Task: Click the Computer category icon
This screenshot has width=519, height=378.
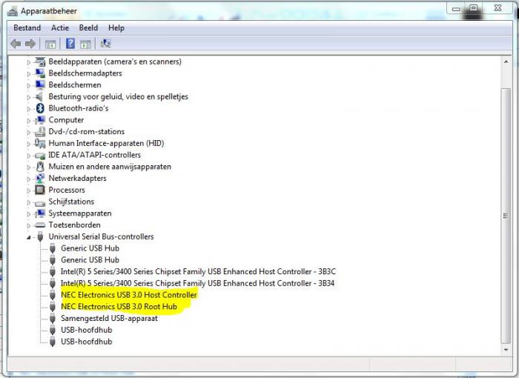Action: (x=40, y=120)
